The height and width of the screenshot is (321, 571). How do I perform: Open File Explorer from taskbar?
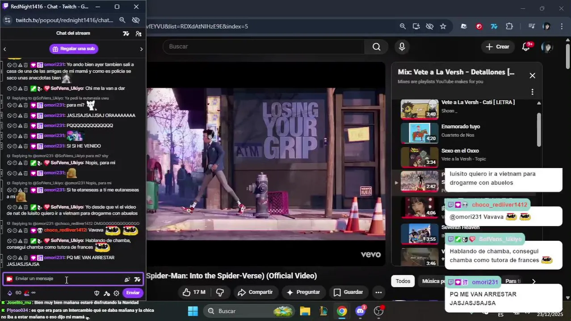pos(305,311)
